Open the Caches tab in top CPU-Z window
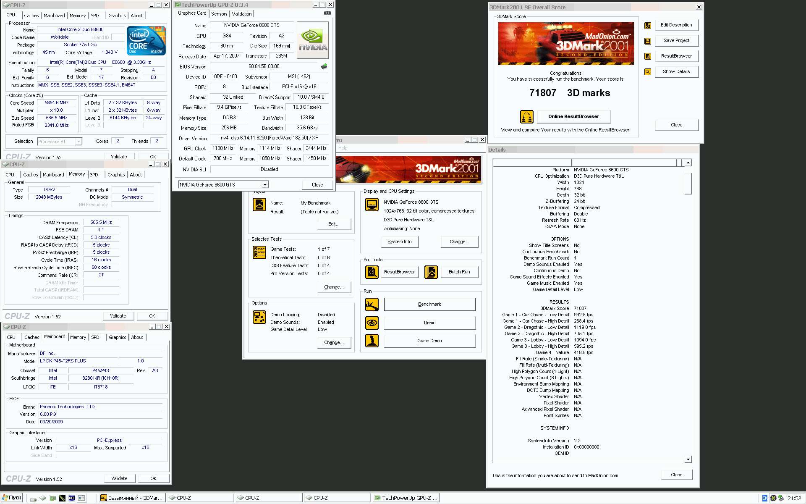Screen dimensions: 806x504 (x=31, y=16)
